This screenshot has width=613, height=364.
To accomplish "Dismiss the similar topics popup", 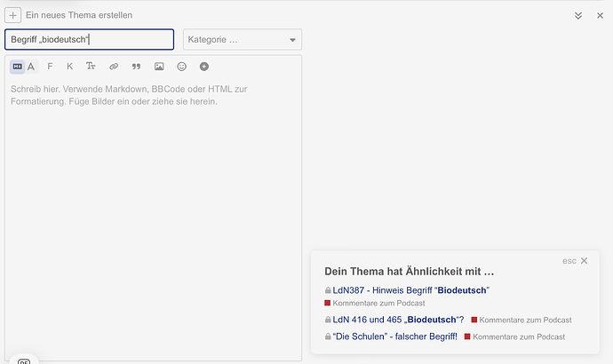I will click(584, 261).
